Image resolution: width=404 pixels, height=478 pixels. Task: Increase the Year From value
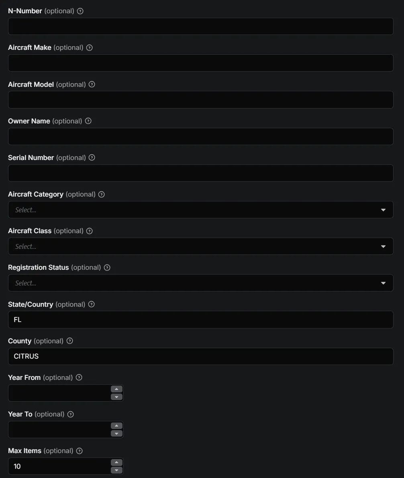pos(116,389)
